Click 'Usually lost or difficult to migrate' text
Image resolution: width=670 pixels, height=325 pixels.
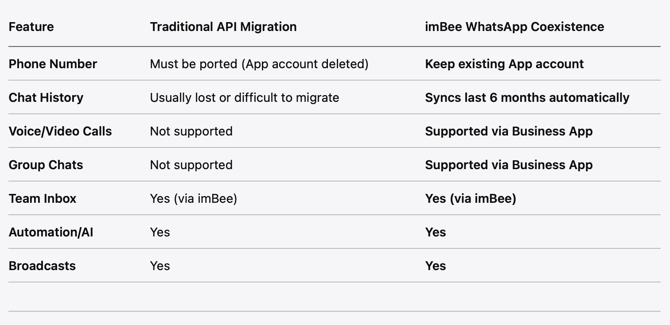pyautogui.click(x=244, y=97)
